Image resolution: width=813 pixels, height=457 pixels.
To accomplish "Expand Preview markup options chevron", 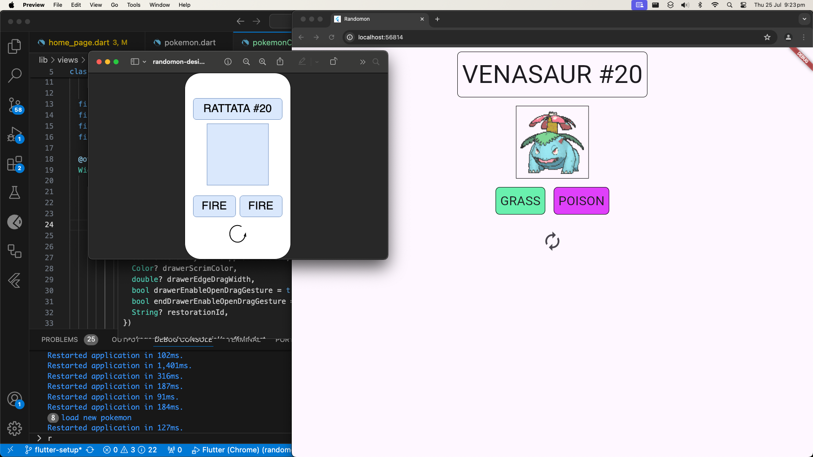I will coord(317,62).
